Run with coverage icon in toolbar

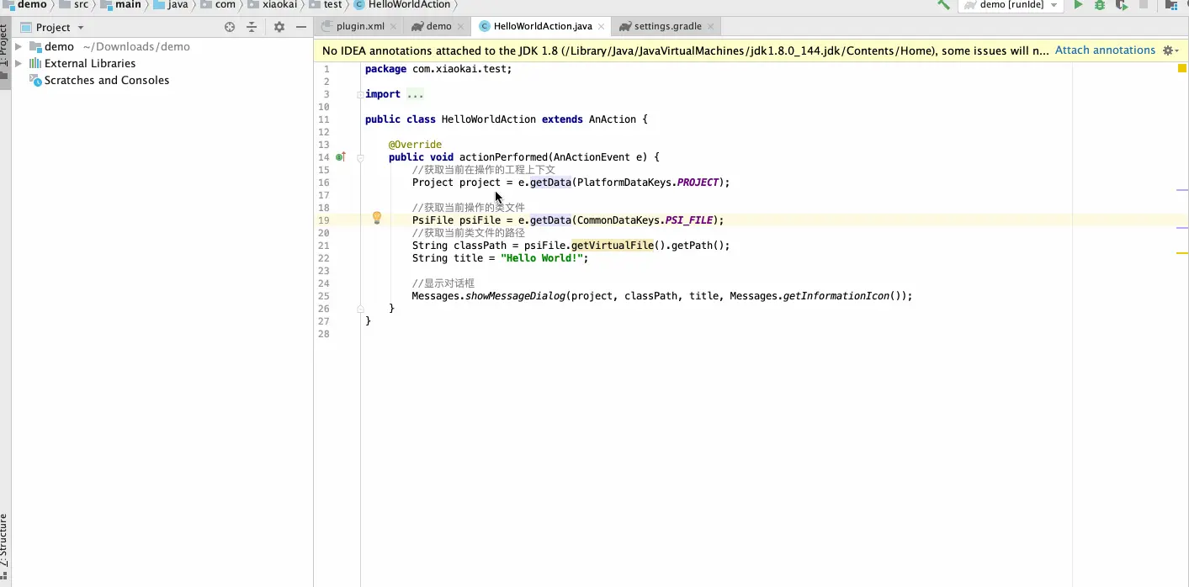click(x=1122, y=4)
